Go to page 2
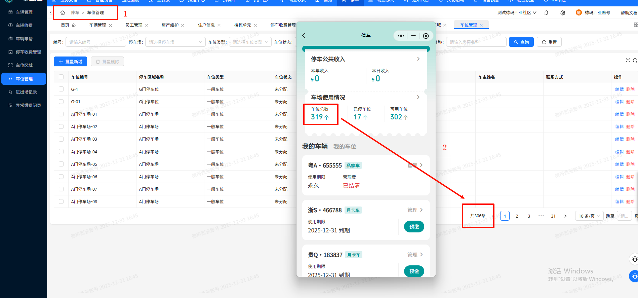Screen dimensions: 638x298 coord(517,216)
